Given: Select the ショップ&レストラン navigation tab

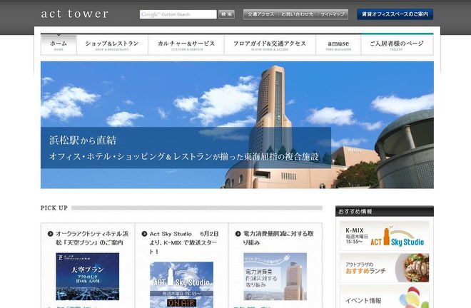Looking at the screenshot, I should (x=112, y=45).
